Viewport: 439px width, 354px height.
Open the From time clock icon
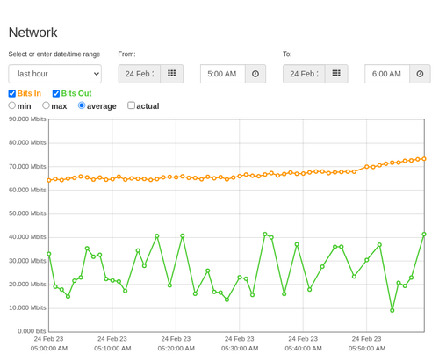pyautogui.click(x=255, y=74)
